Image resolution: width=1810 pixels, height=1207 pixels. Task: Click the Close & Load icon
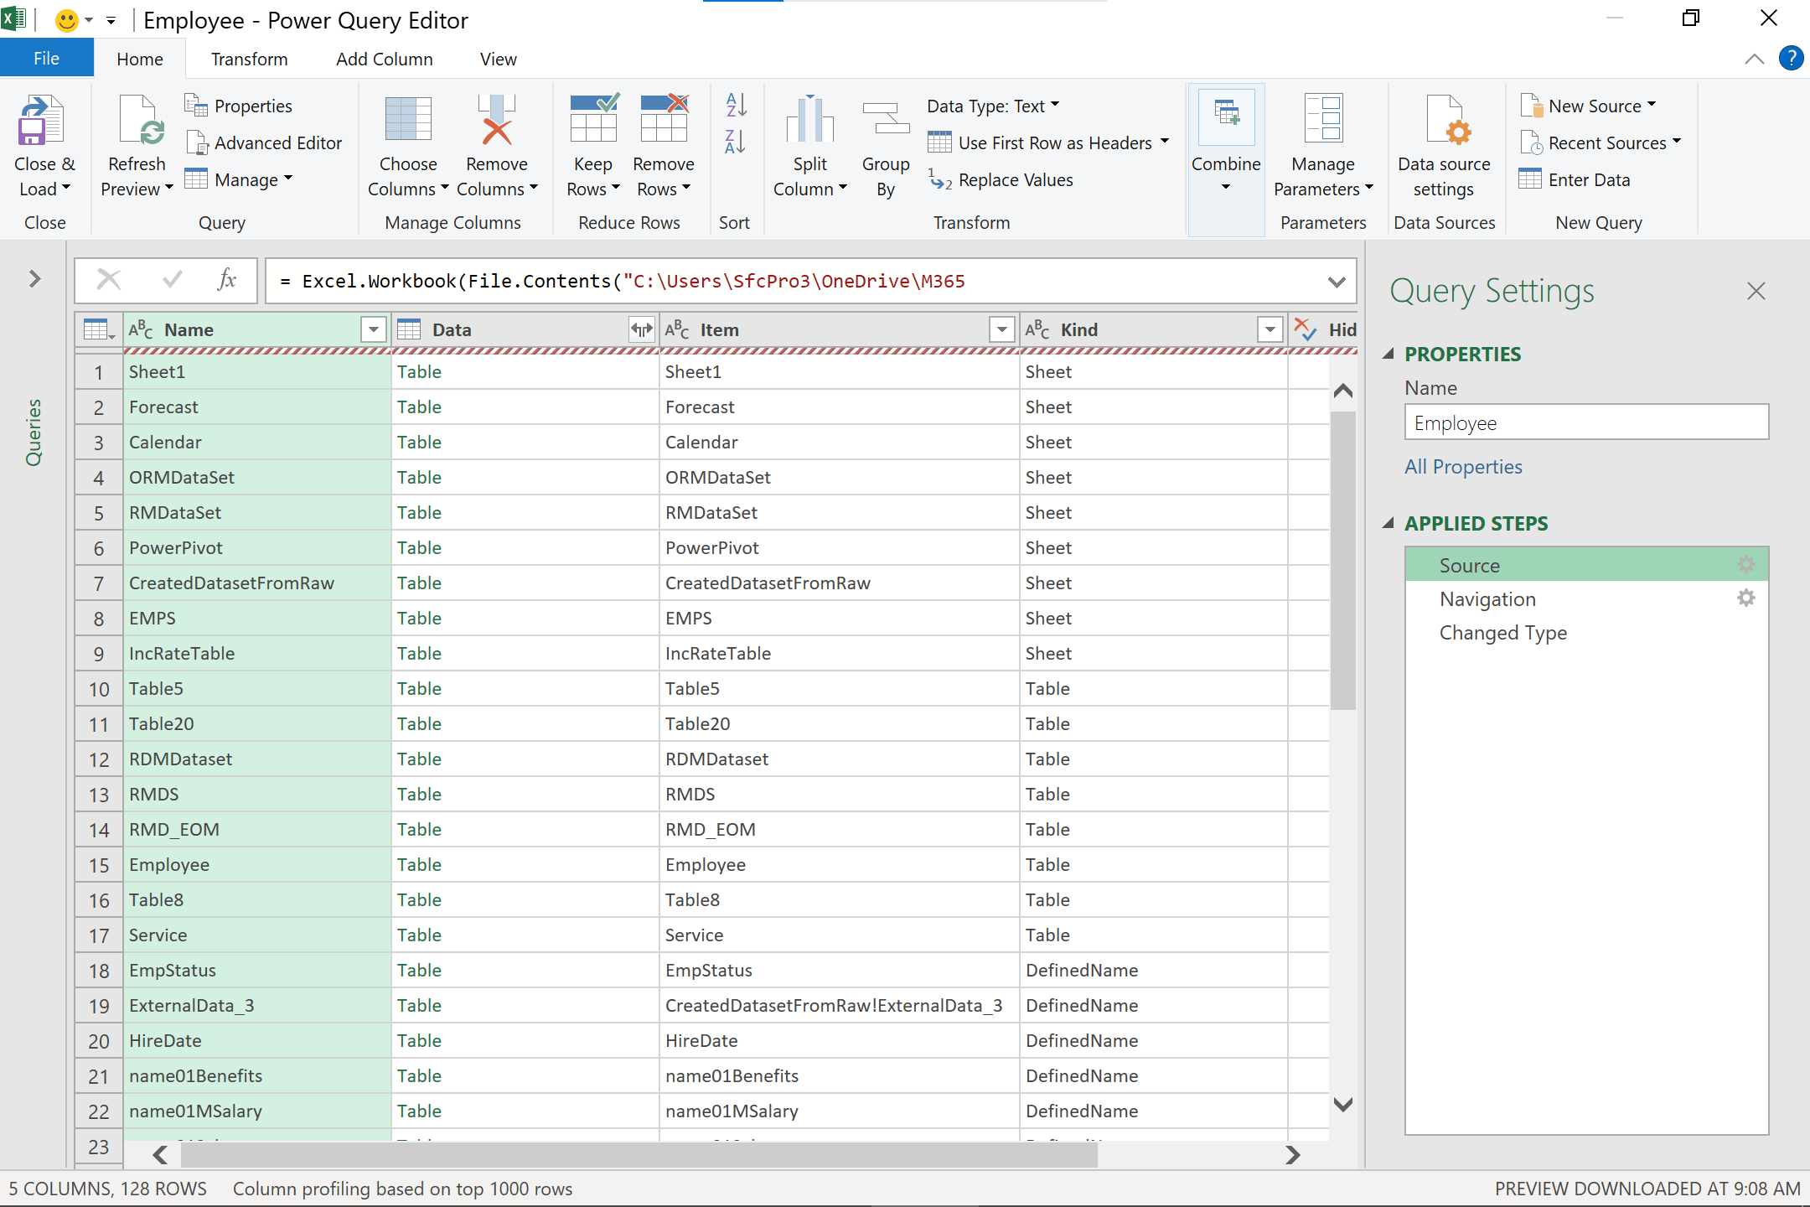point(41,121)
